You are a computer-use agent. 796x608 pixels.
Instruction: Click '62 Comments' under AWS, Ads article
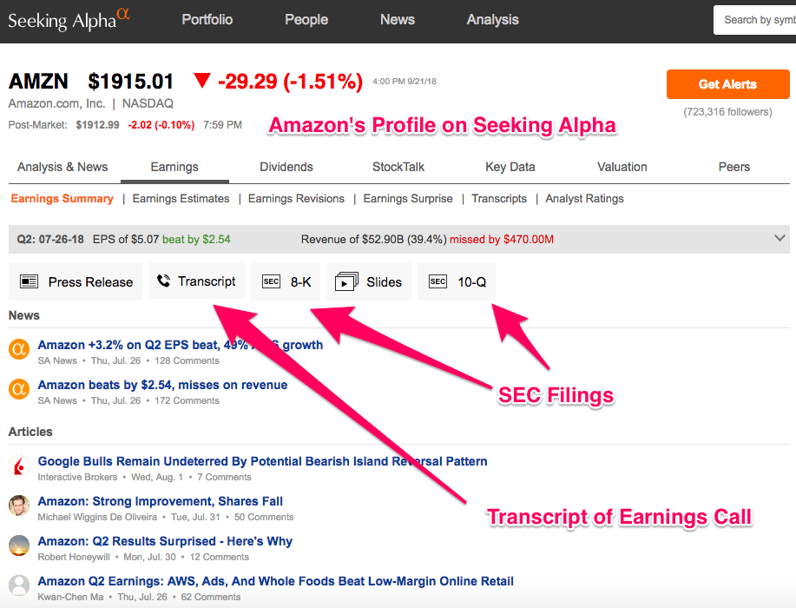[211, 597]
